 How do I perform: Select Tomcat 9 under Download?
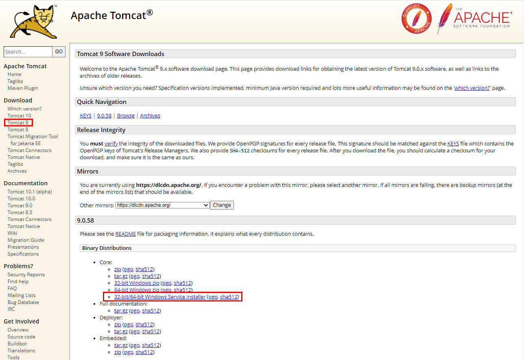tap(18, 123)
